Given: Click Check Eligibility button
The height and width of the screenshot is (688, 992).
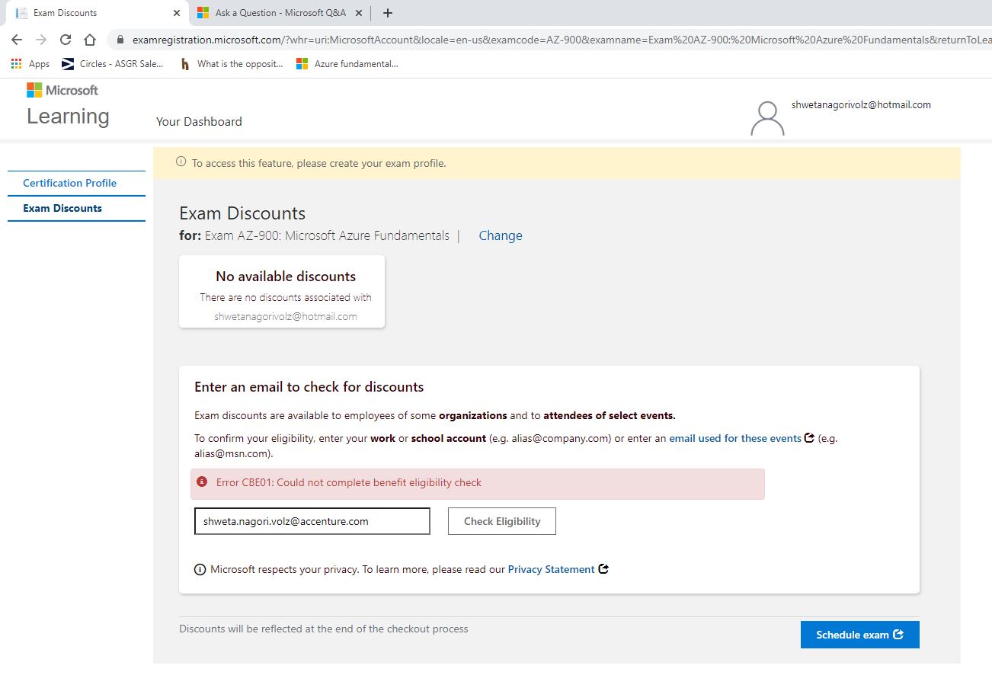Looking at the screenshot, I should tap(502, 521).
